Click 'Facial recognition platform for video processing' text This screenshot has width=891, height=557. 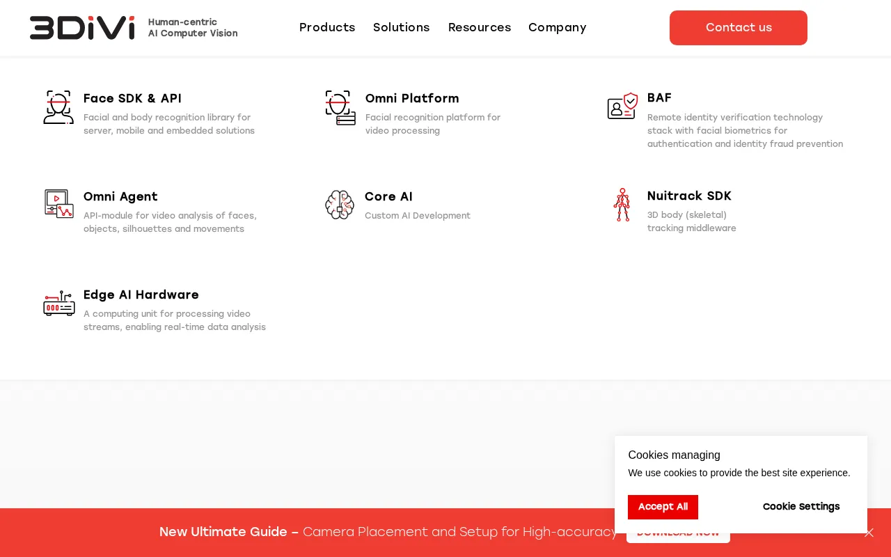coord(433,124)
